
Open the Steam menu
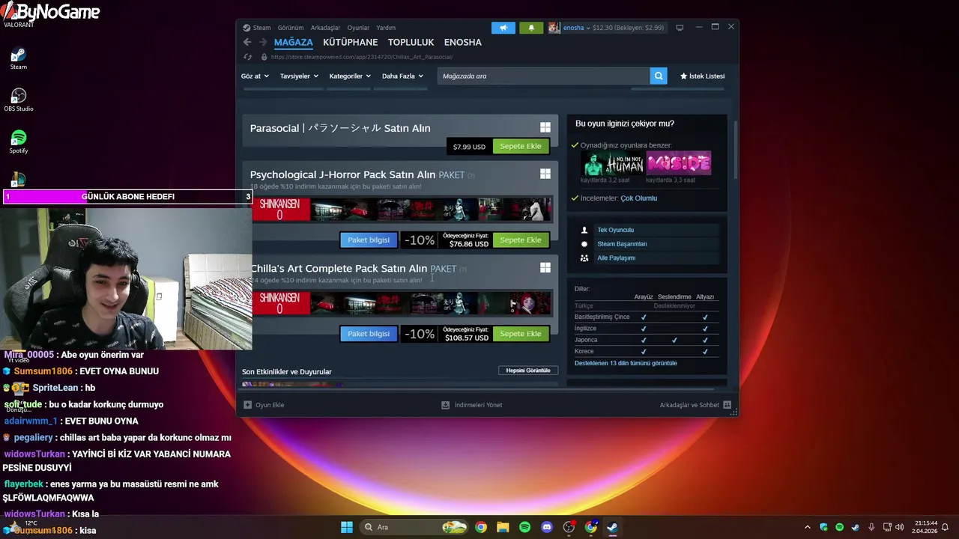pyautogui.click(x=261, y=28)
